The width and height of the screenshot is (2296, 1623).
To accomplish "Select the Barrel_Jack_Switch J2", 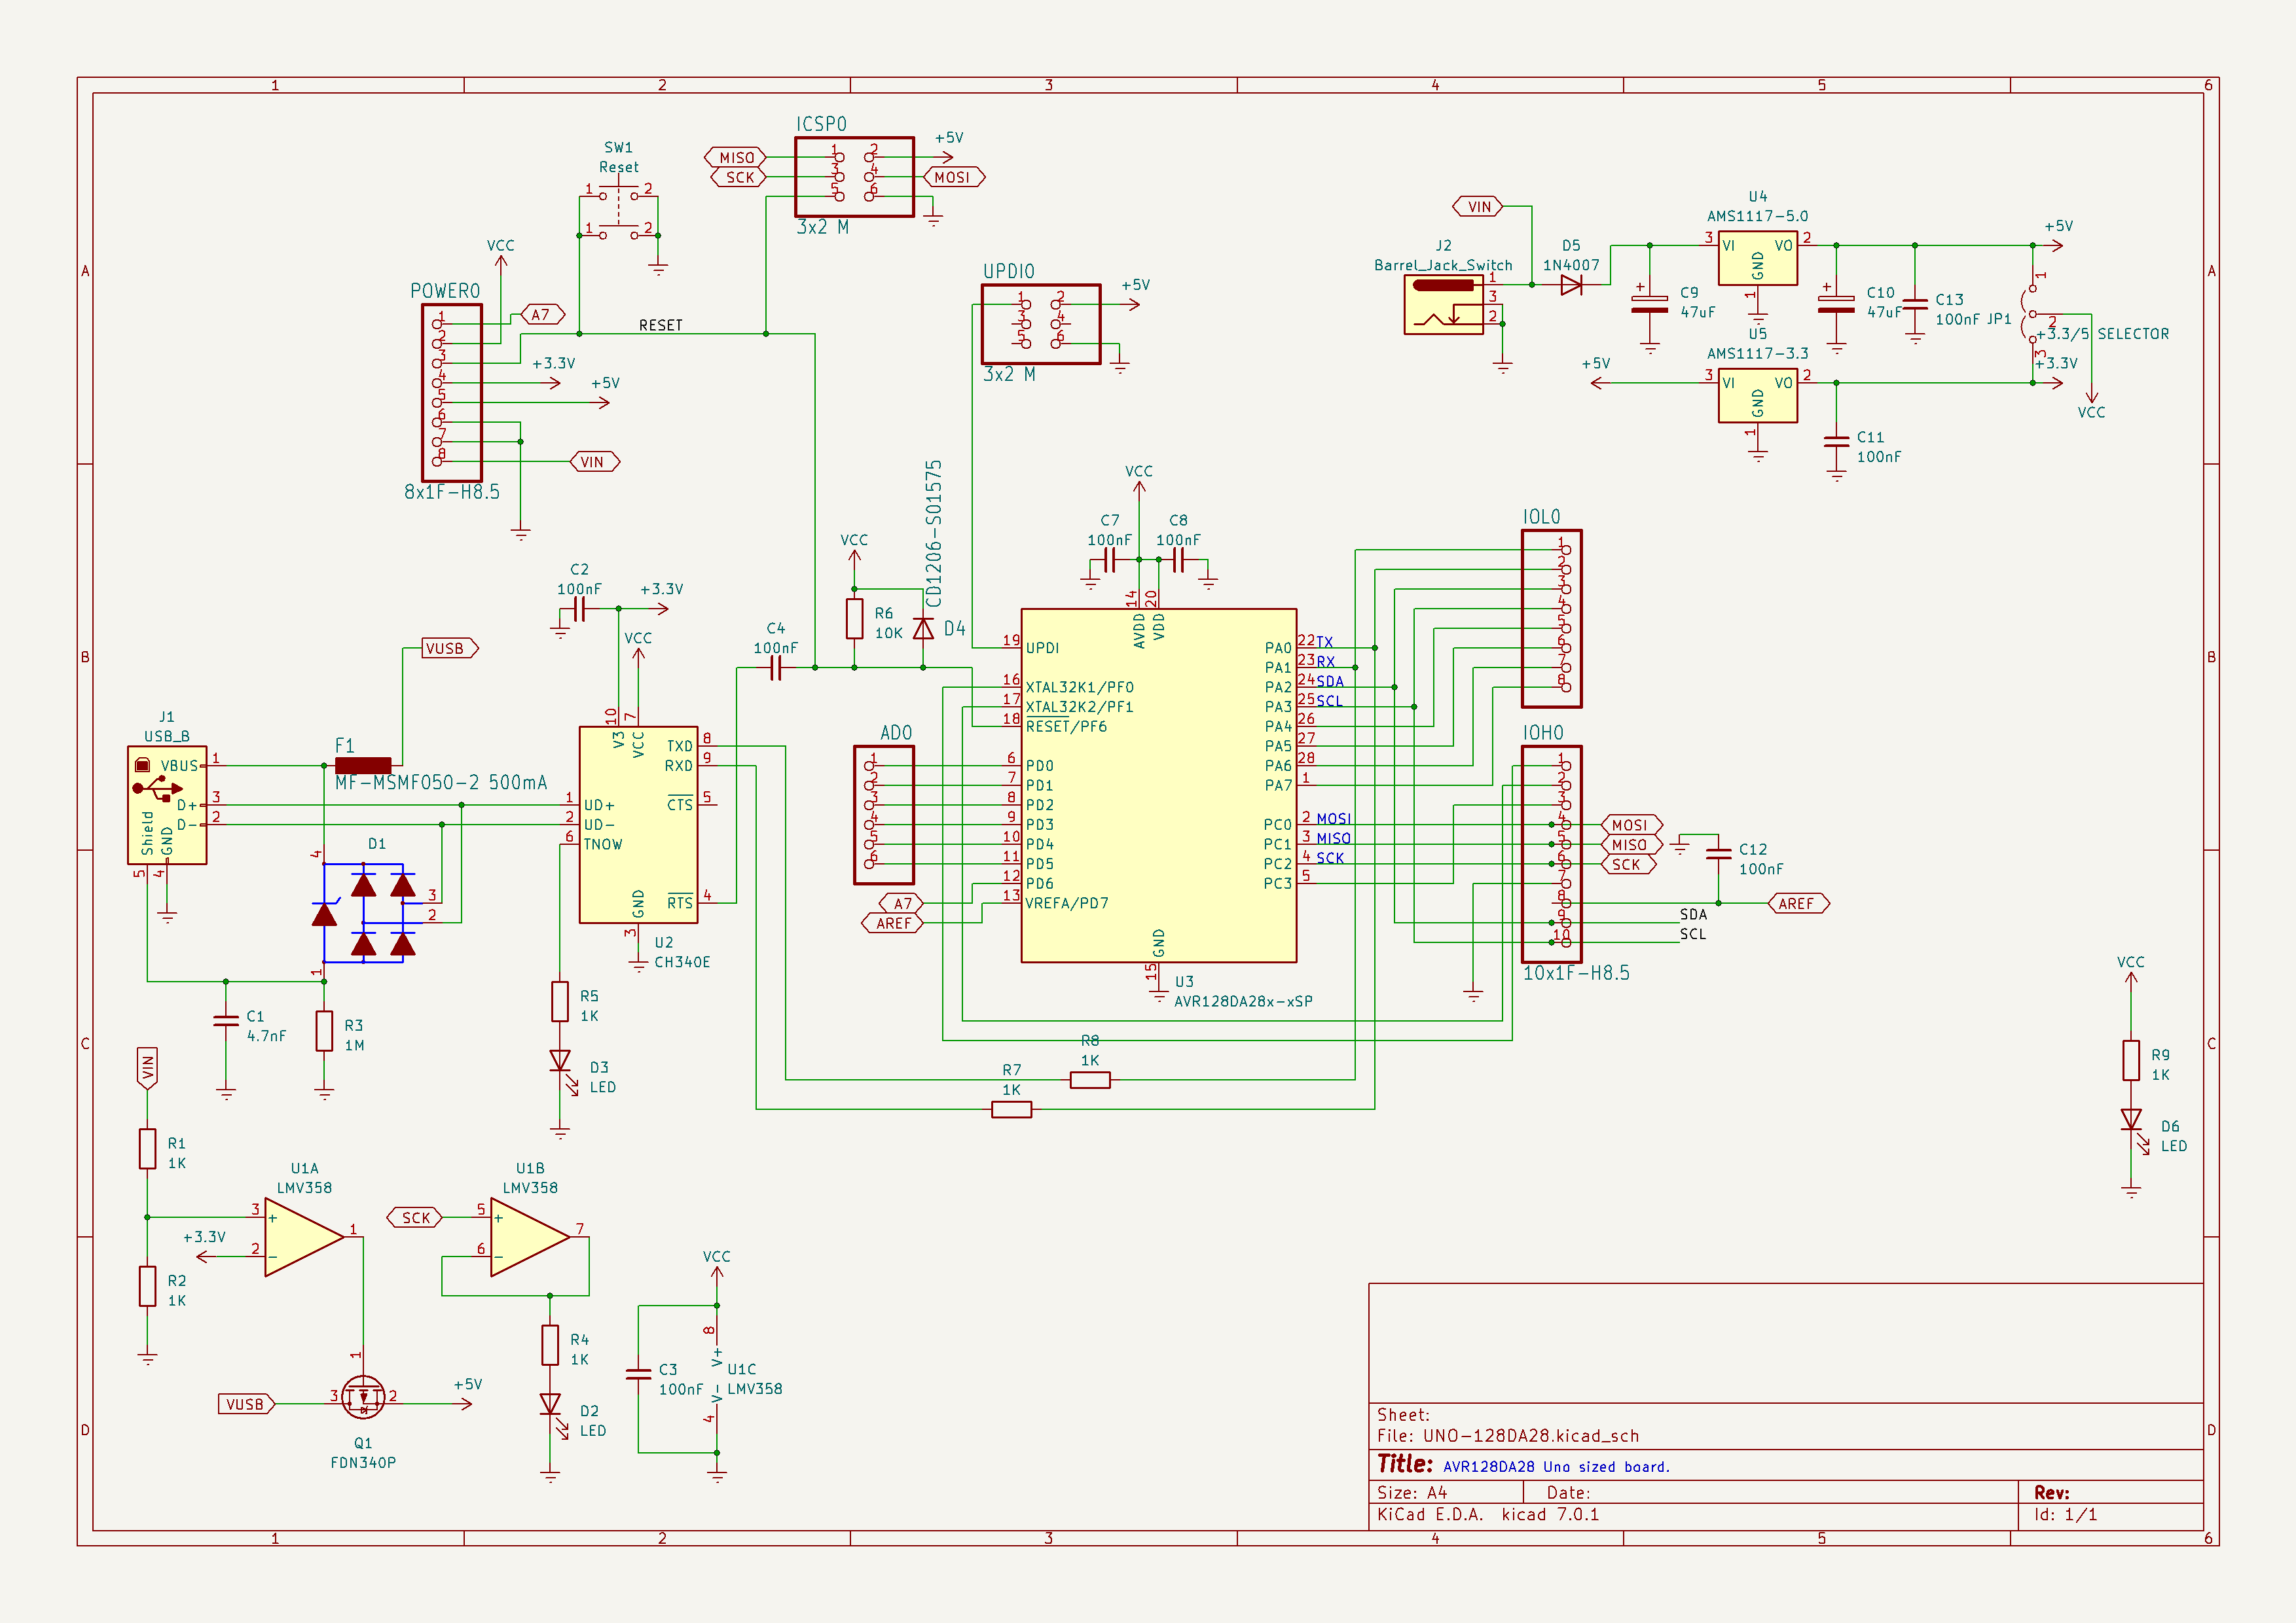I will point(1443,305).
